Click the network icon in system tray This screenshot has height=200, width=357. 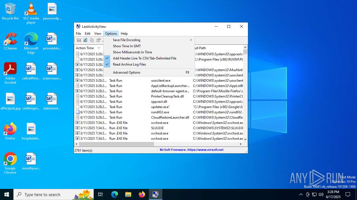click(x=314, y=194)
